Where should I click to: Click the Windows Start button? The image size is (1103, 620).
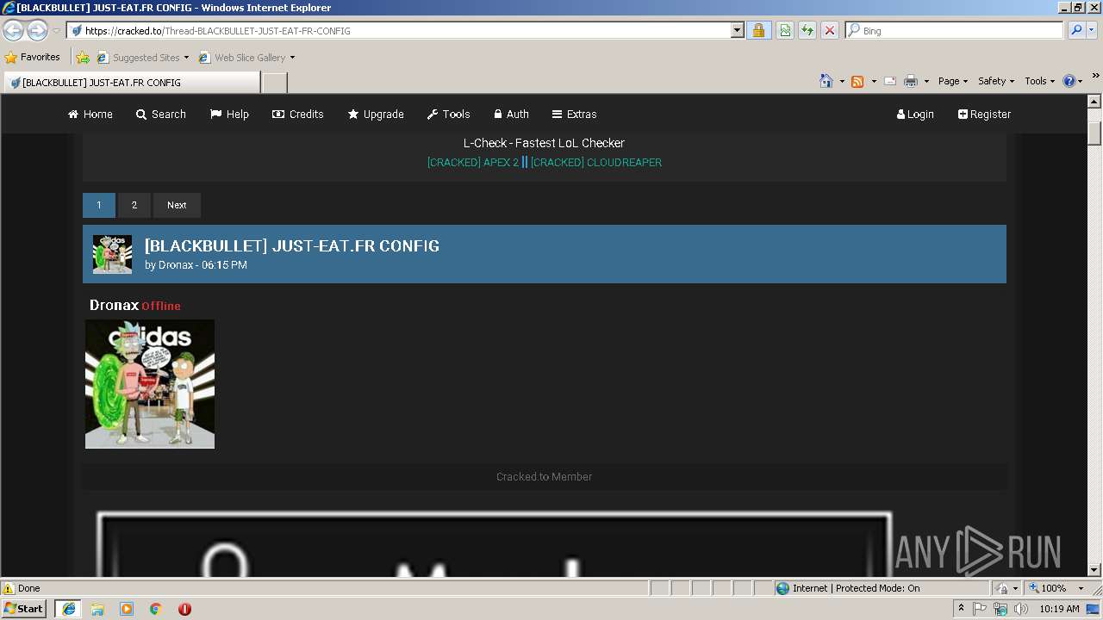pos(24,609)
